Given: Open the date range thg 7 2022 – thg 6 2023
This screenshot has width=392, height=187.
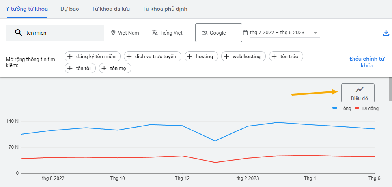Looking at the screenshot, I should pyautogui.click(x=277, y=33).
